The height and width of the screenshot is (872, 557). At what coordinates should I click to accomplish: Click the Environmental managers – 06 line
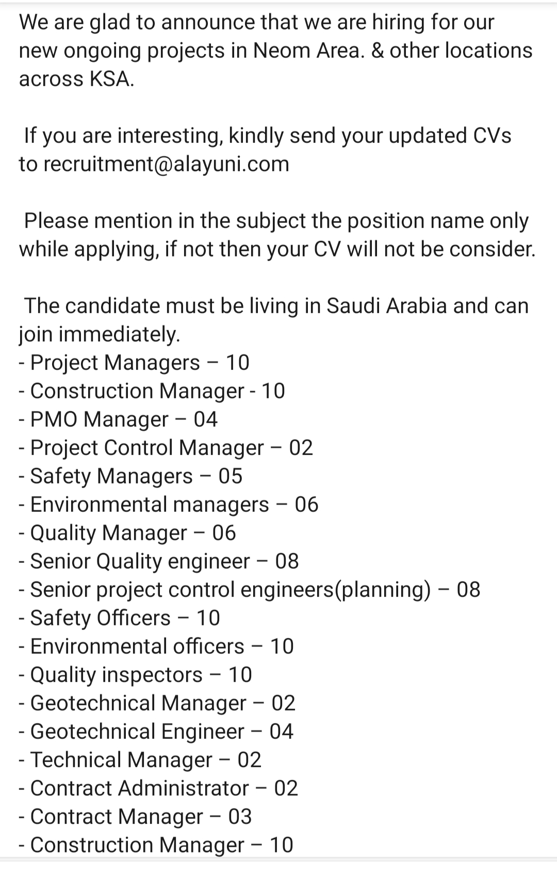point(169,505)
